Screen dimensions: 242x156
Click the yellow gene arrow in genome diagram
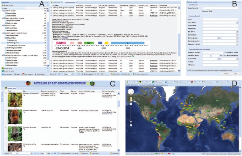107,43
